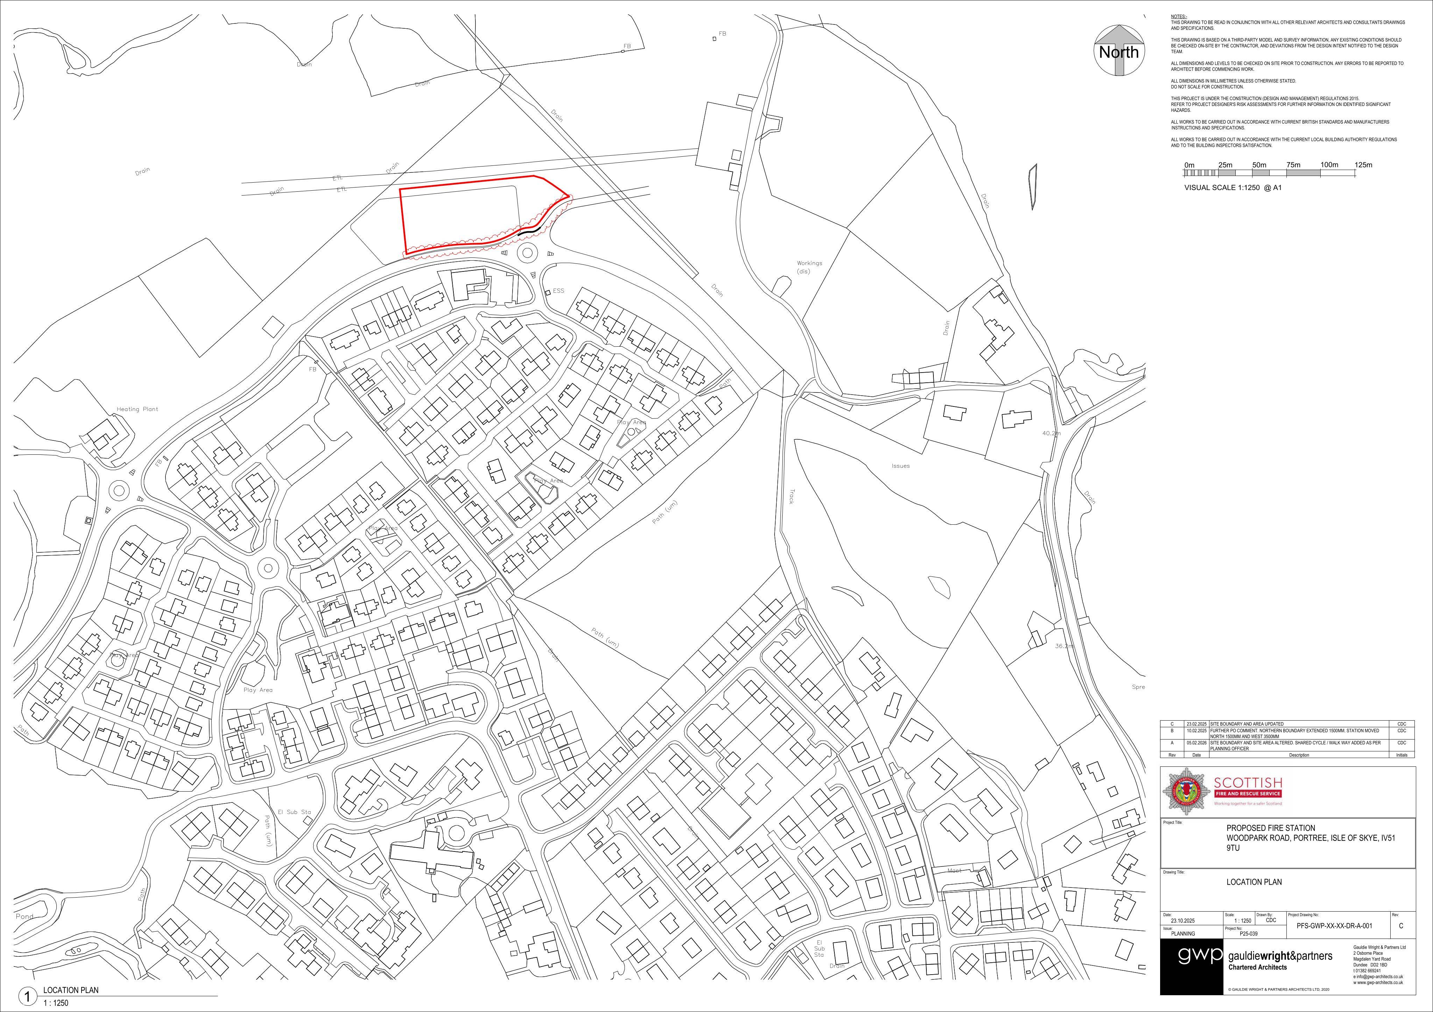This screenshot has height=1012, width=1433.
Task: Click the 'Description' column header
Action: click(x=1299, y=755)
